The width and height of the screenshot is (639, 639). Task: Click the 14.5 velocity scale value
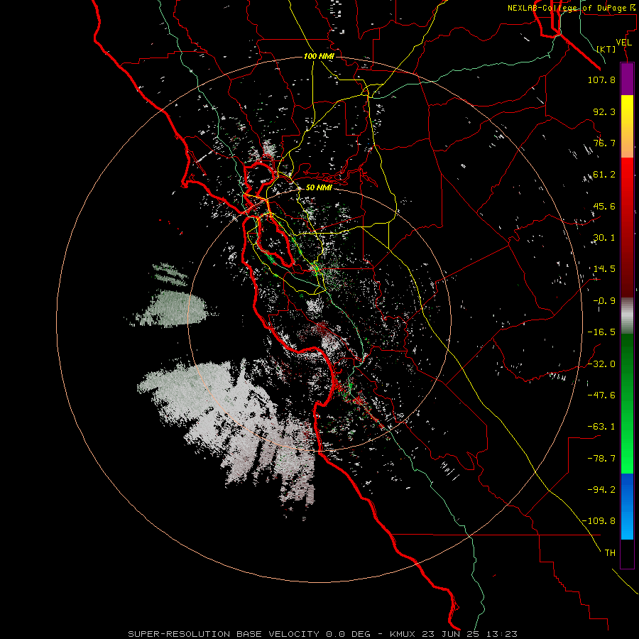pyautogui.click(x=604, y=269)
